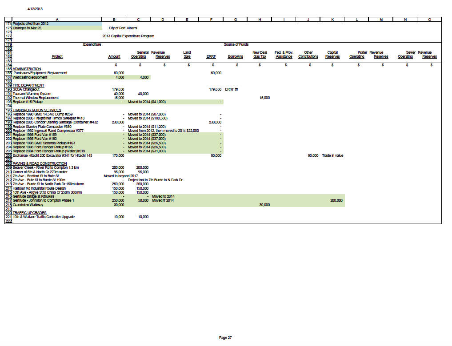The height and width of the screenshot is (346, 452).
Task: Click the 'FIRE DEPARTMENT' section heading
Action: pos(28,85)
